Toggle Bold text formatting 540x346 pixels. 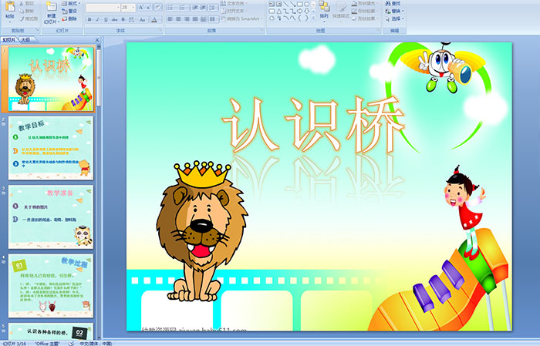[x=88, y=18]
